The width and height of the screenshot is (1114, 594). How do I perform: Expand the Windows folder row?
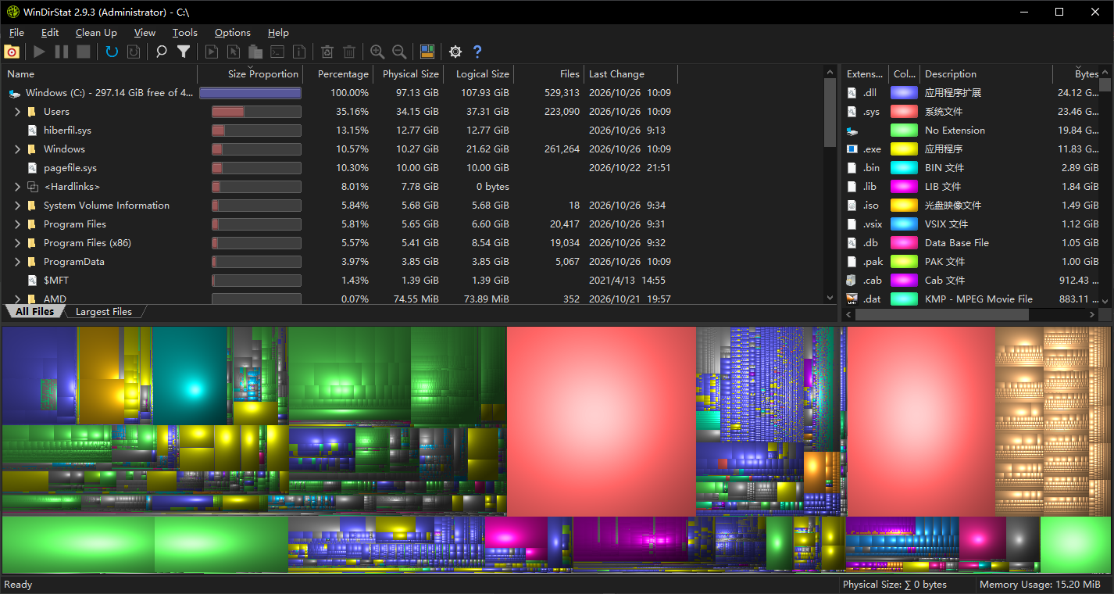pyautogui.click(x=17, y=149)
